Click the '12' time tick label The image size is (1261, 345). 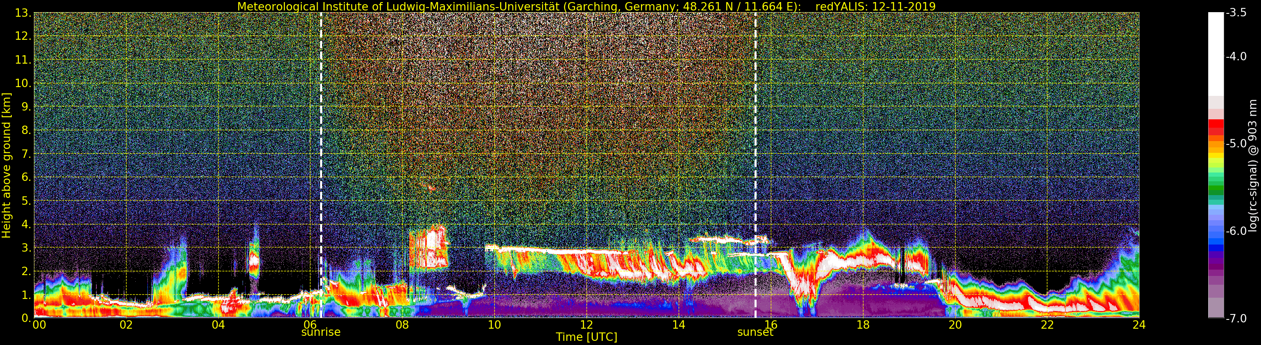[x=587, y=325]
